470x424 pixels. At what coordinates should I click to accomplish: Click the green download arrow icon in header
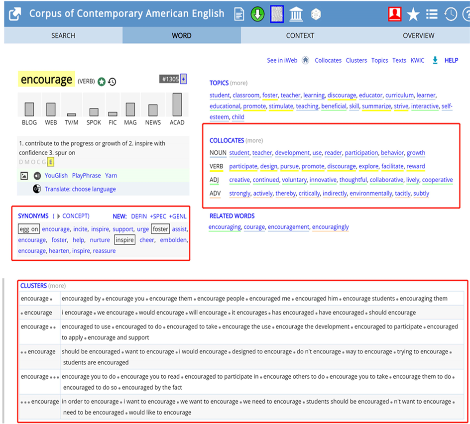257,14
